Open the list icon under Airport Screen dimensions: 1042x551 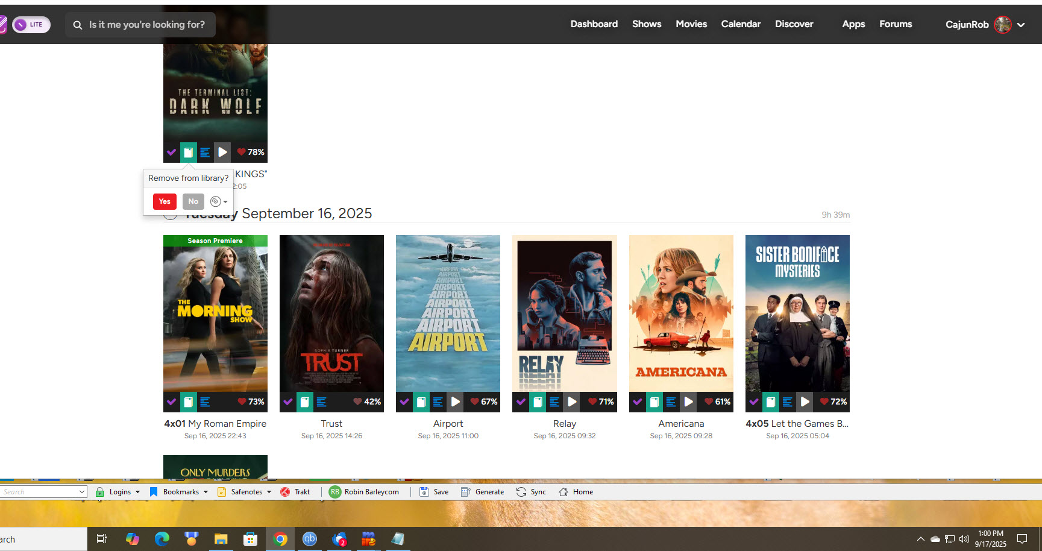pyautogui.click(x=438, y=402)
